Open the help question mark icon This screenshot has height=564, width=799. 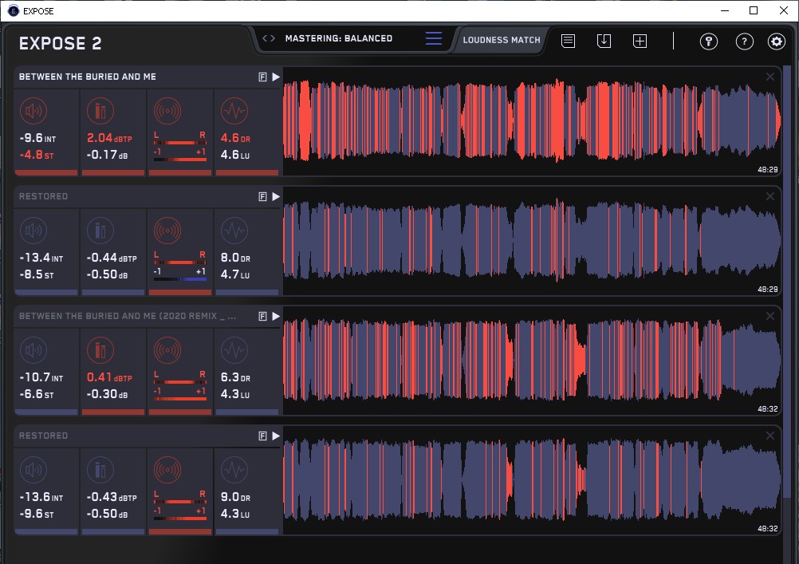743,41
